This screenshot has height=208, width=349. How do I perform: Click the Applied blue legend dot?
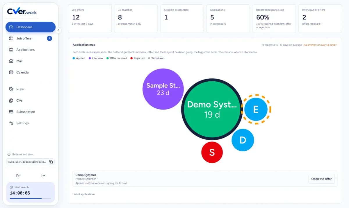point(74,58)
